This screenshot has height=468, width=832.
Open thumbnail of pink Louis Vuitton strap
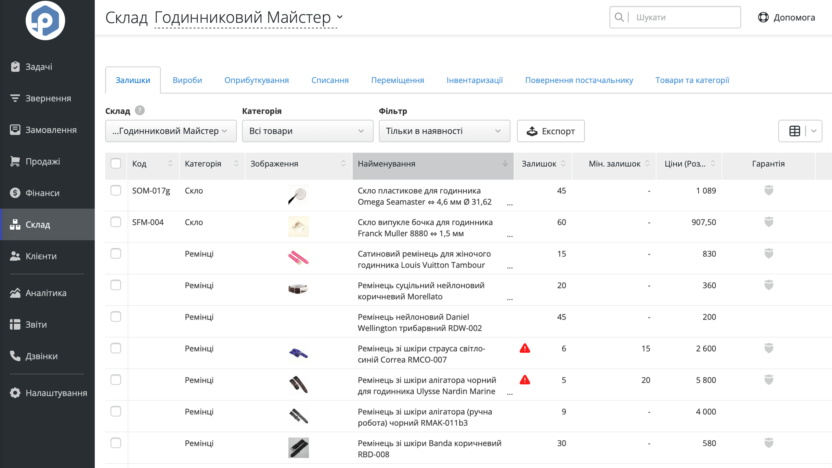point(298,258)
